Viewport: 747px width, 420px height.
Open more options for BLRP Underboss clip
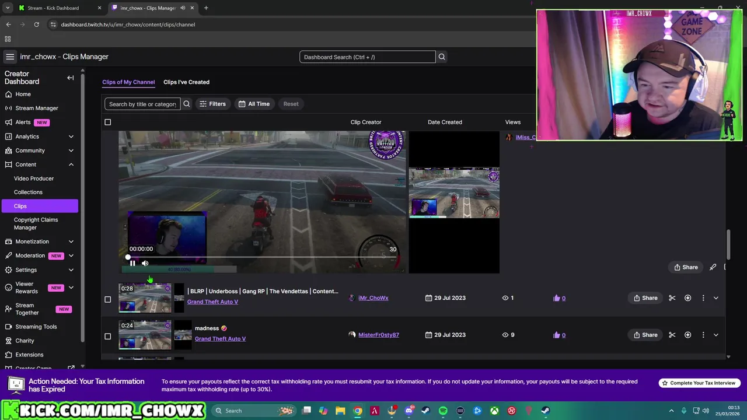click(703, 298)
